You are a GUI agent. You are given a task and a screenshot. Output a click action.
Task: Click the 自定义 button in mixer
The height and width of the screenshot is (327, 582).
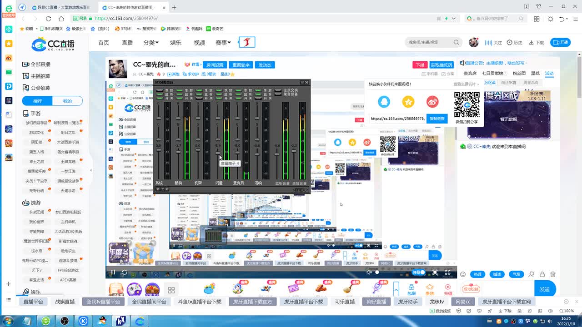(x=300, y=189)
